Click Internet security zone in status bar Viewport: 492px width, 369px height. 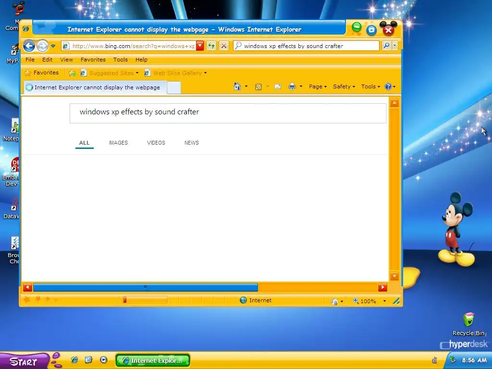(x=256, y=300)
